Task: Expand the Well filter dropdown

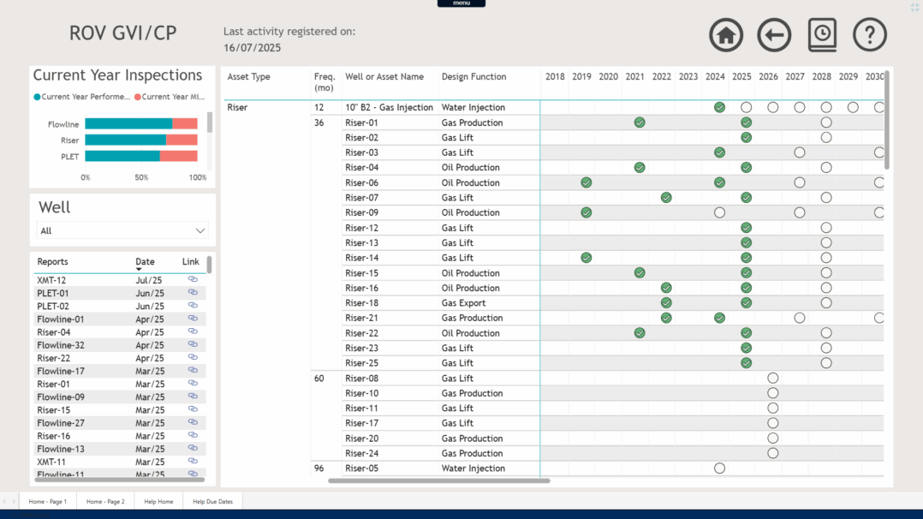Action: (x=200, y=230)
